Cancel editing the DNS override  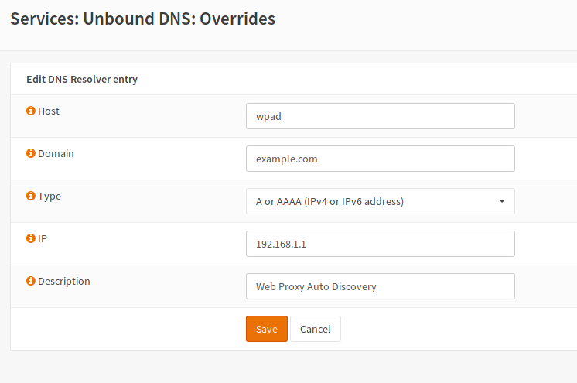pos(316,329)
